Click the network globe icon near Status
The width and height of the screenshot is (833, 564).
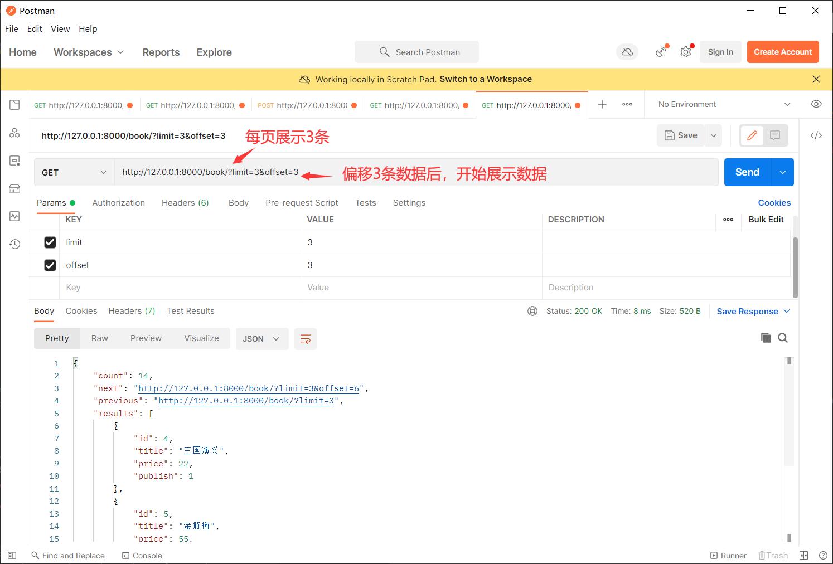pyautogui.click(x=532, y=311)
